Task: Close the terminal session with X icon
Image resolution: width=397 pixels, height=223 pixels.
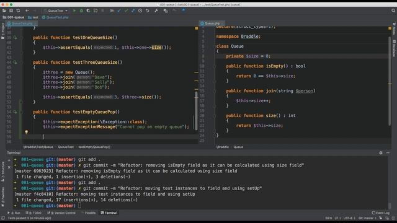Action: [x=9, y=167]
